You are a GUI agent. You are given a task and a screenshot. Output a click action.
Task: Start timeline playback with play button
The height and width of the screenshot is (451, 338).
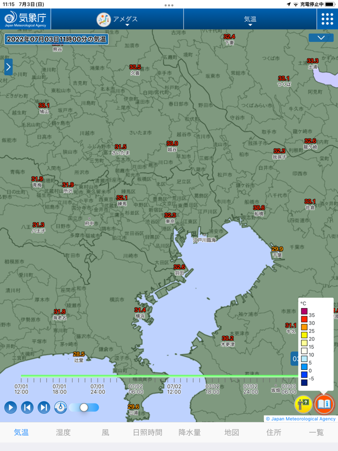pyautogui.click(x=11, y=407)
